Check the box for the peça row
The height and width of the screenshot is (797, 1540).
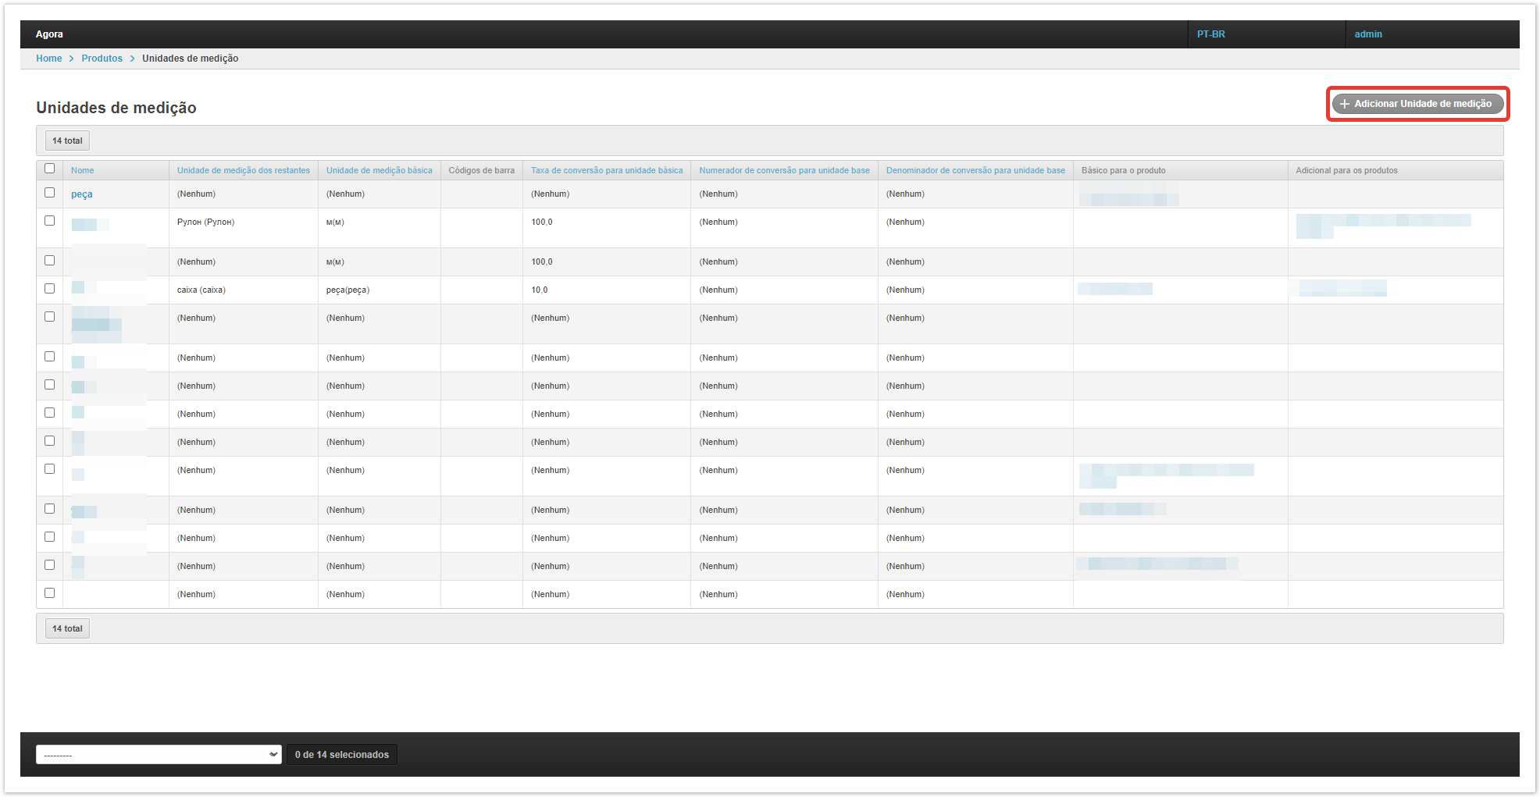(50, 193)
